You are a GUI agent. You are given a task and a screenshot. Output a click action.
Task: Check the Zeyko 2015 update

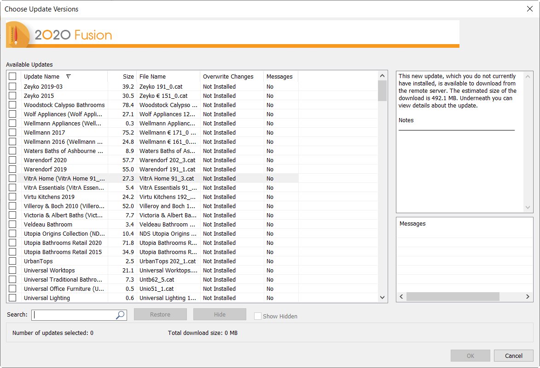12,96
